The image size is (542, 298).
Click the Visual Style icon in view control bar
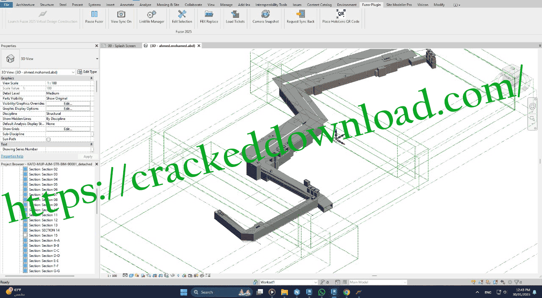[131, 275]
